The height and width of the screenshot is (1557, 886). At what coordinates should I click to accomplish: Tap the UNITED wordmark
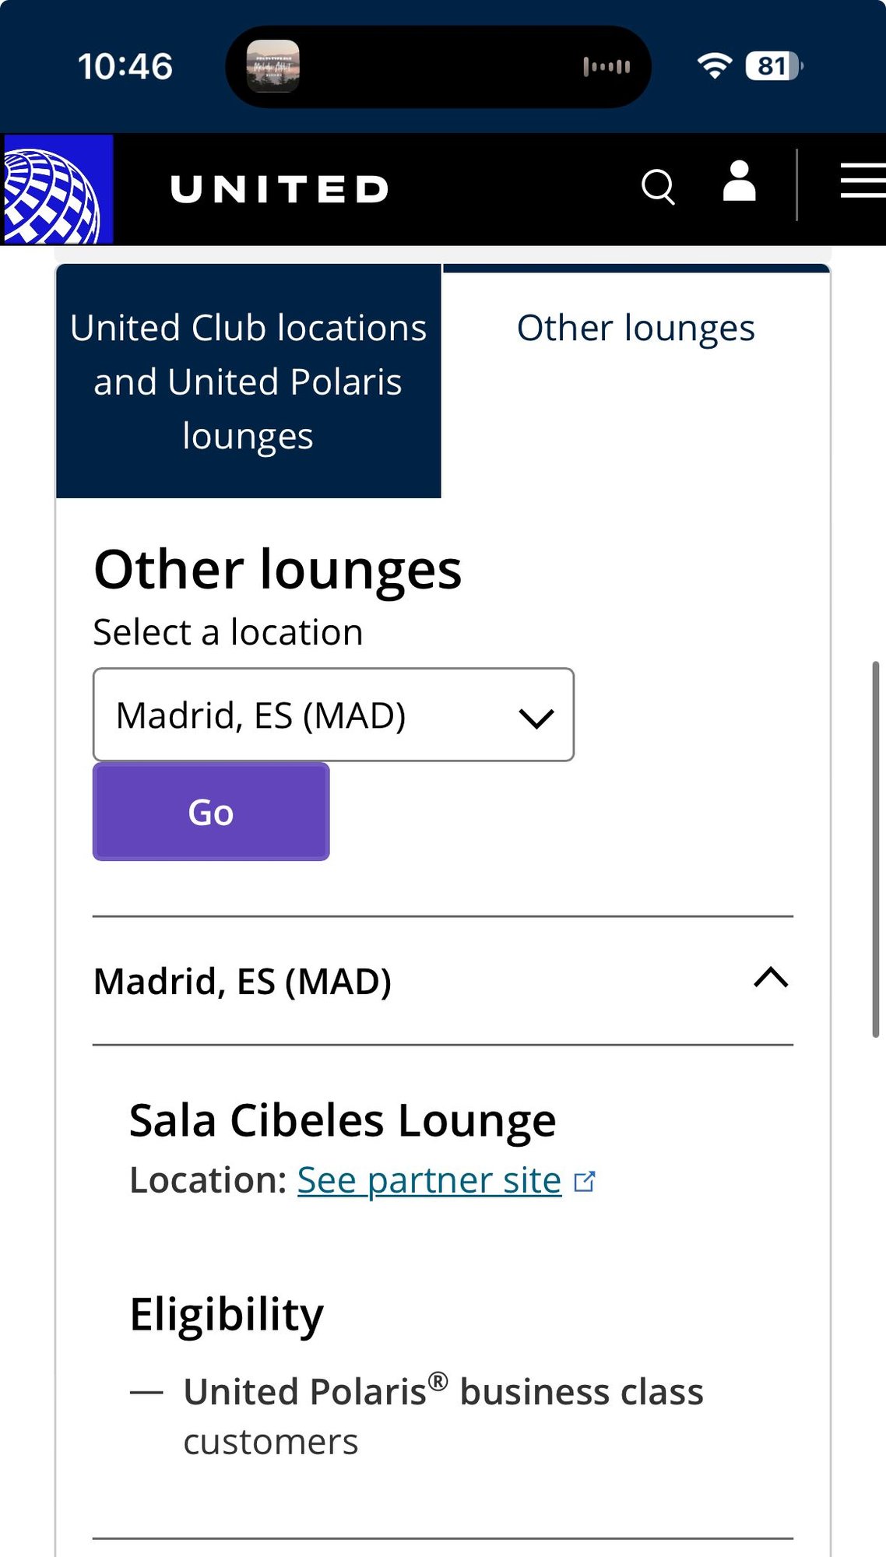280,189
